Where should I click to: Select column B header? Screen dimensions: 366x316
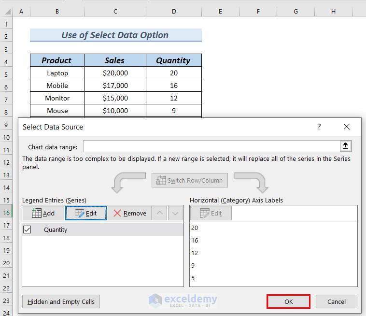(57, 11)
